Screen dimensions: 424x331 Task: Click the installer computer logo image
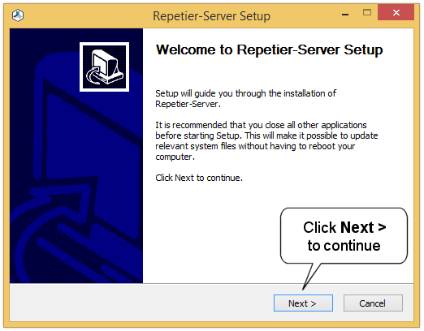(104, 67)
